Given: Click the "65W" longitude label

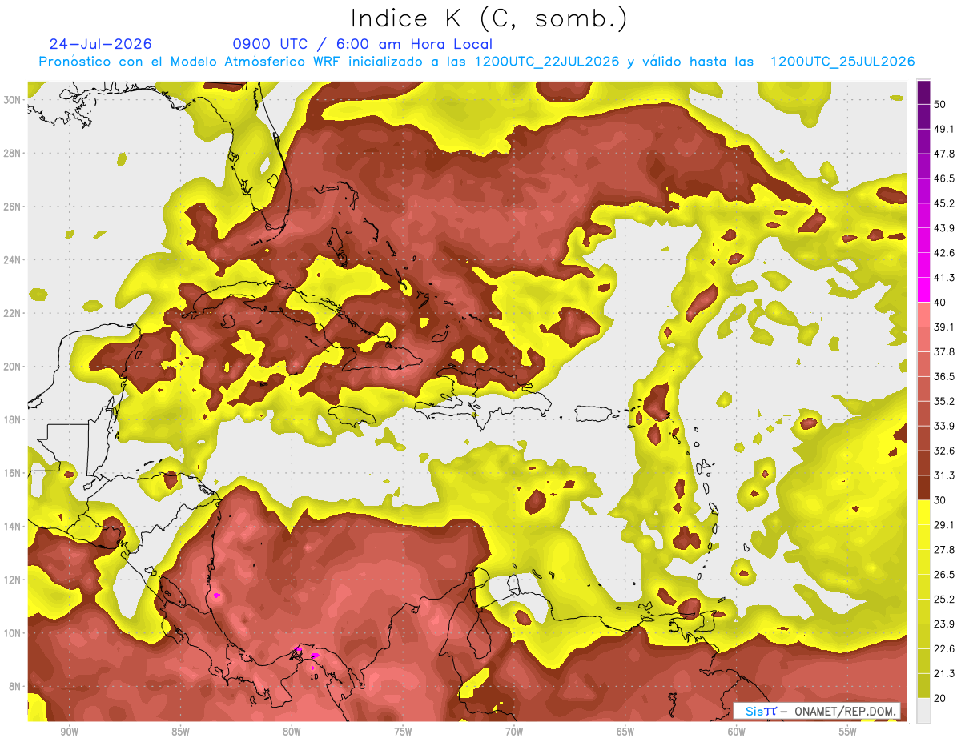Looking at the screenshot, I should pos(625,732).
